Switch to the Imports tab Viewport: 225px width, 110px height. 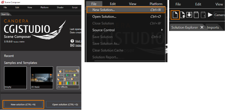click(213, 27)
